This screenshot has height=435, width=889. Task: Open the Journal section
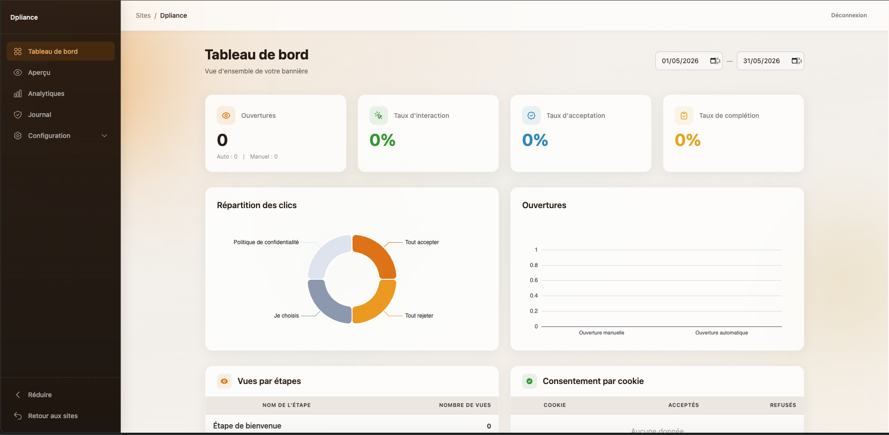pos(60,115)
